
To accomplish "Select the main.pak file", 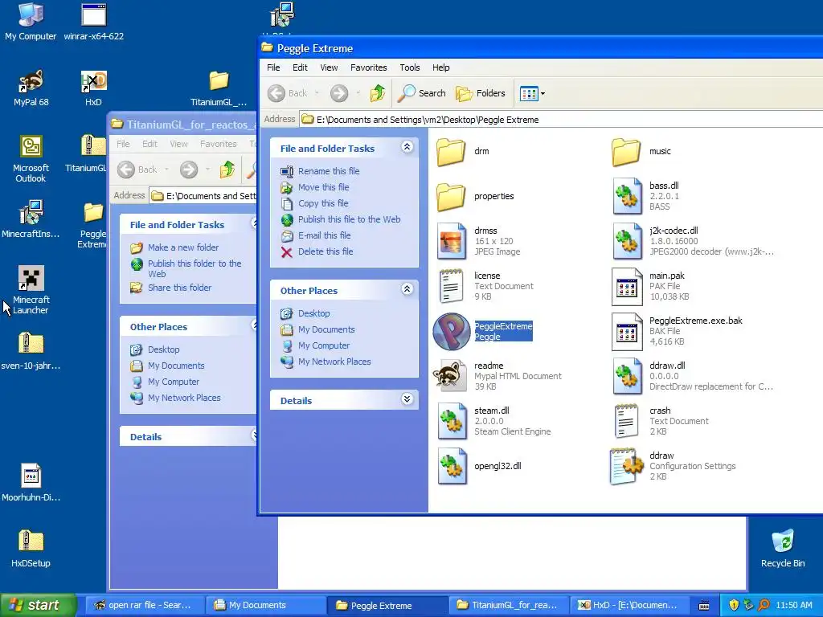I will (x=627, y=286).
